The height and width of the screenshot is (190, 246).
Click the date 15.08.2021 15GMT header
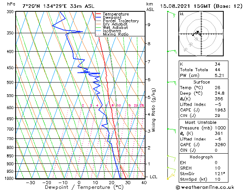tap(201, 6)
